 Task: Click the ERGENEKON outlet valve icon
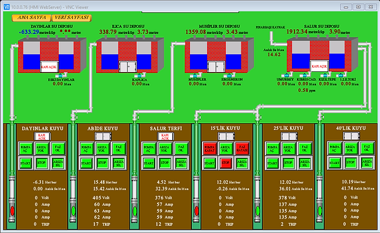click(x=229, y=75)
